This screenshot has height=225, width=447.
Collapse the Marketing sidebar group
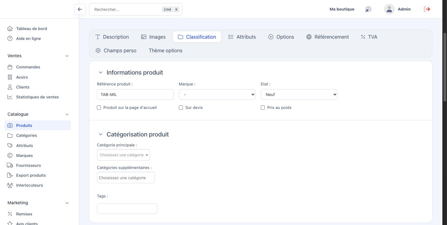[67, 203]
